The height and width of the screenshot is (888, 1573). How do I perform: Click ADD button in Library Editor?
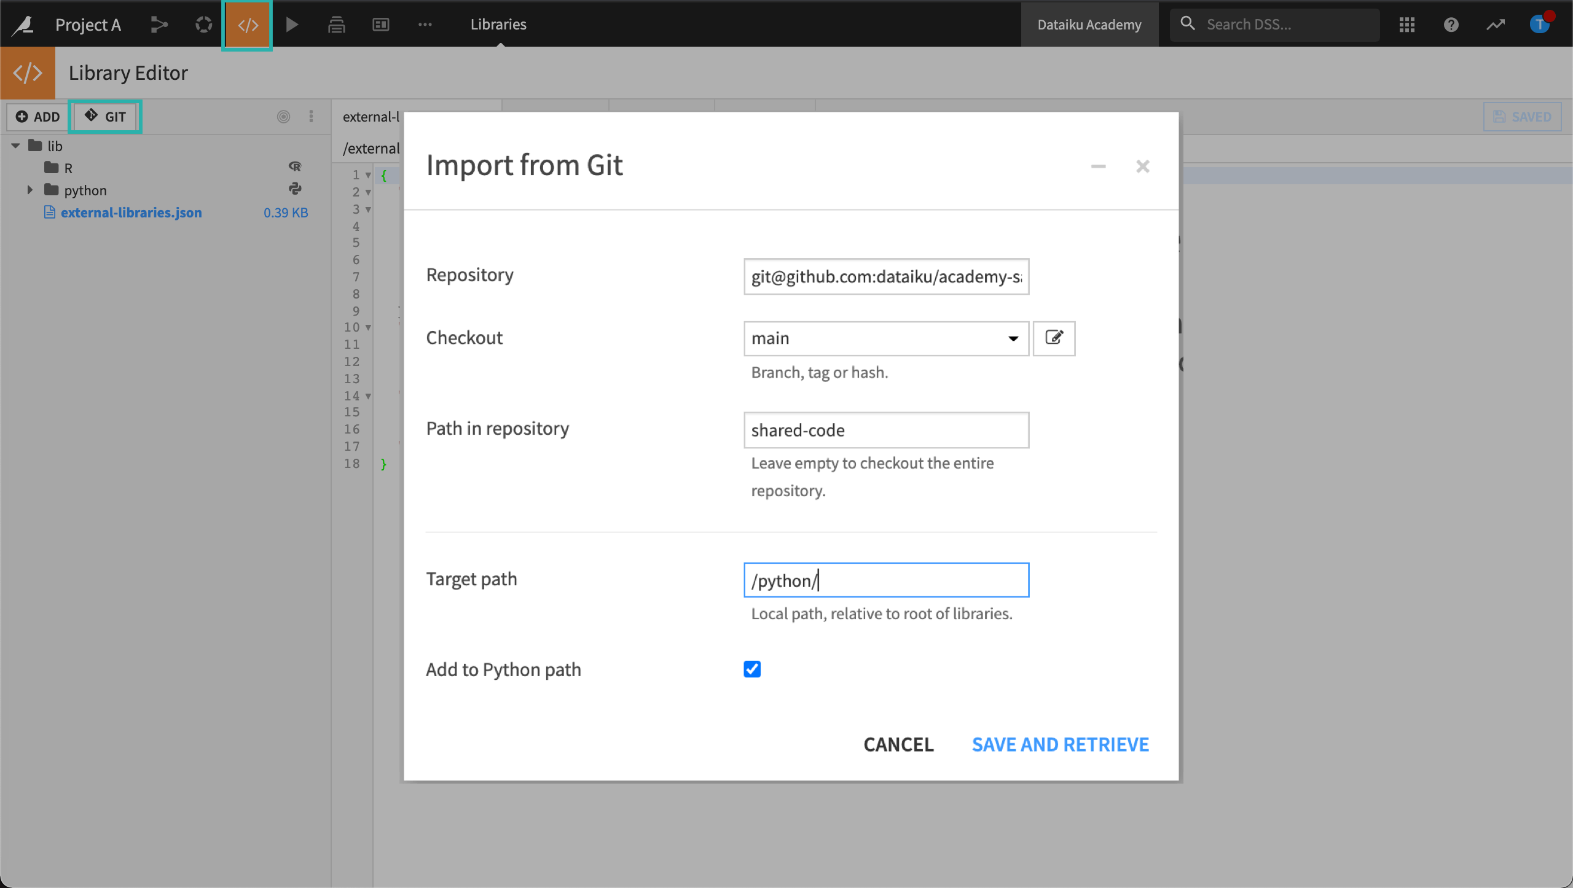tap(36, 115)
